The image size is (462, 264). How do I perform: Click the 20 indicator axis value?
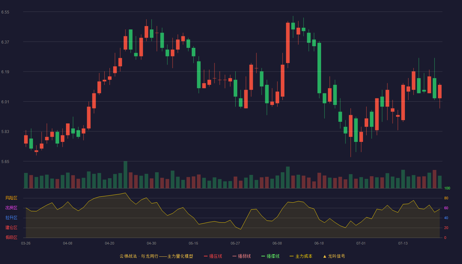[x=446, y=228]
